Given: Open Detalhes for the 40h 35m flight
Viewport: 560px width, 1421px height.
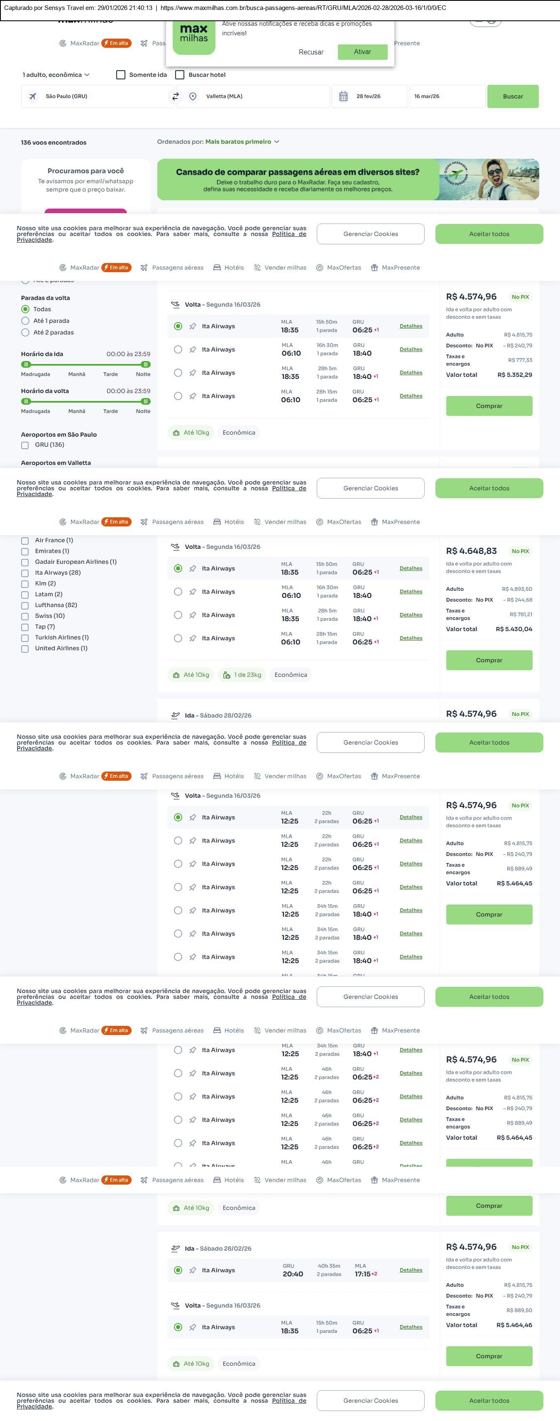Looking at the screenshot, I should pyautogui.click(x=411, y=1271).
